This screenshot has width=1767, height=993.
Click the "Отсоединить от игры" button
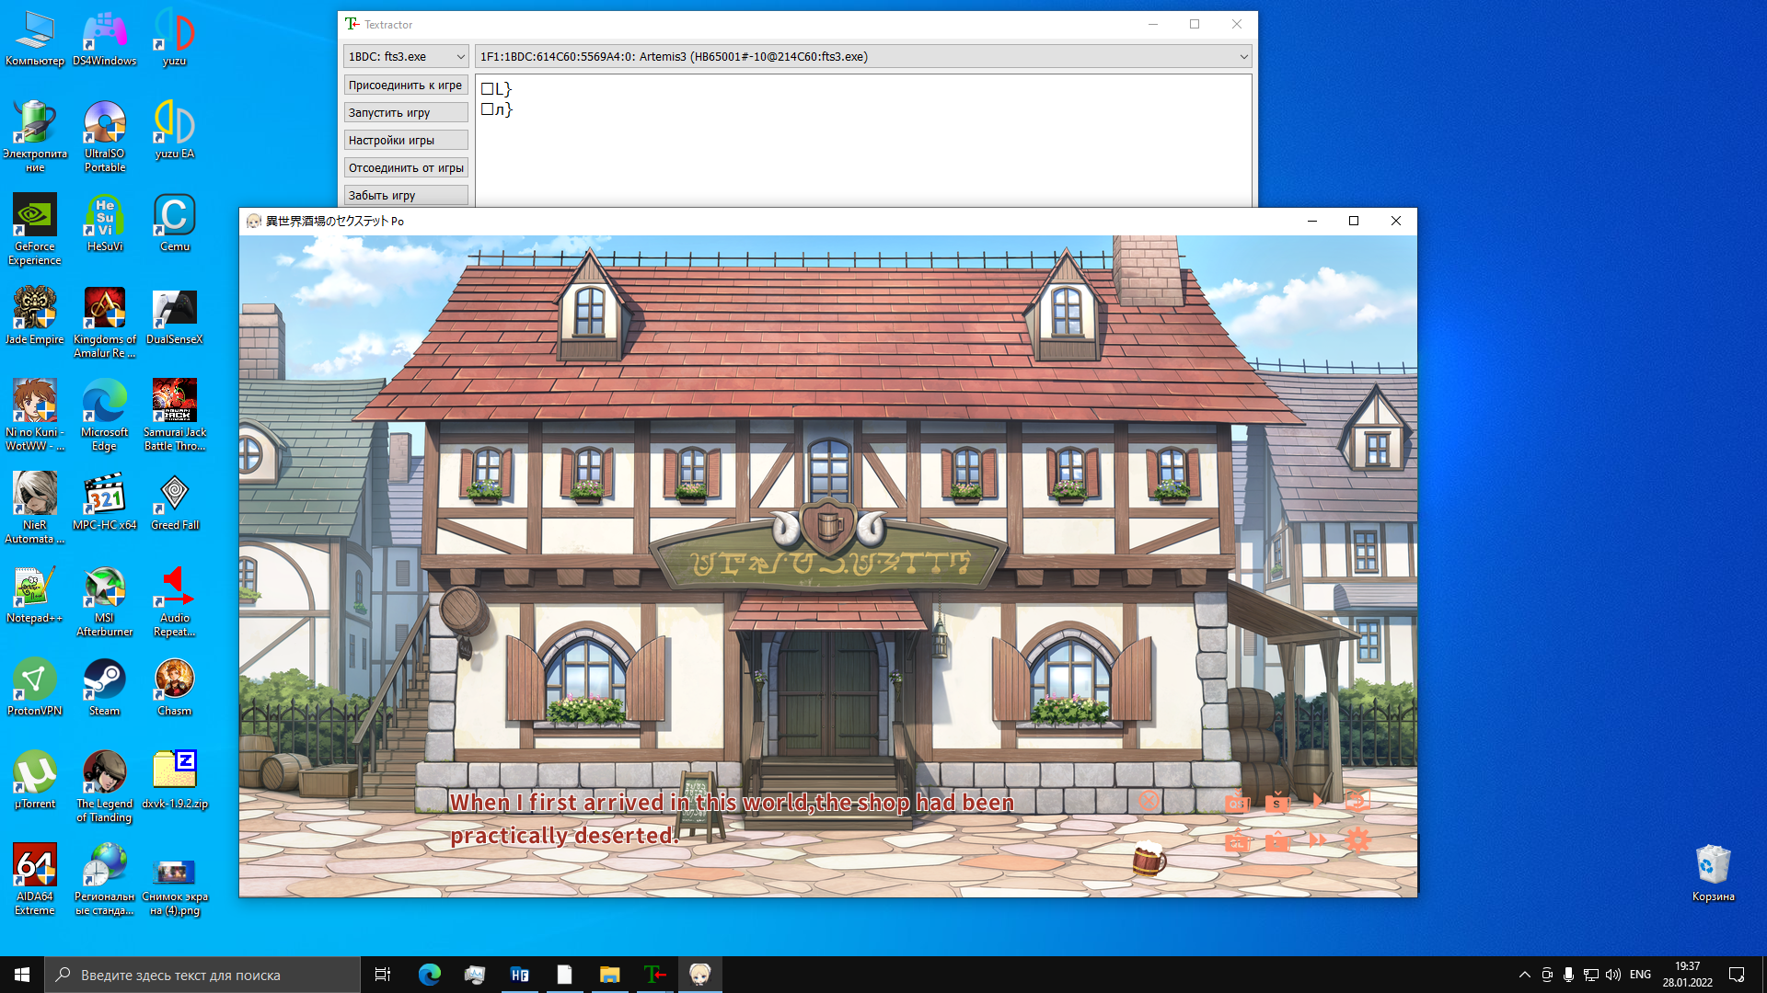(405, 168)
